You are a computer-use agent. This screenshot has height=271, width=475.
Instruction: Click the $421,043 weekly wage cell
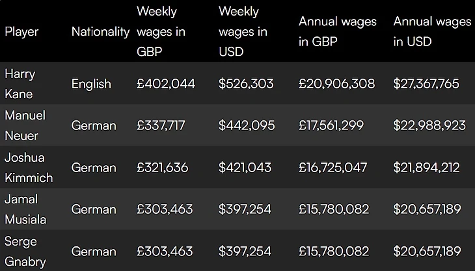(x=245, y=168)
